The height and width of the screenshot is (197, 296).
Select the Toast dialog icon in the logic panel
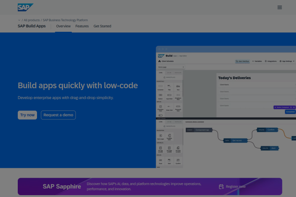tap(161, 161)
